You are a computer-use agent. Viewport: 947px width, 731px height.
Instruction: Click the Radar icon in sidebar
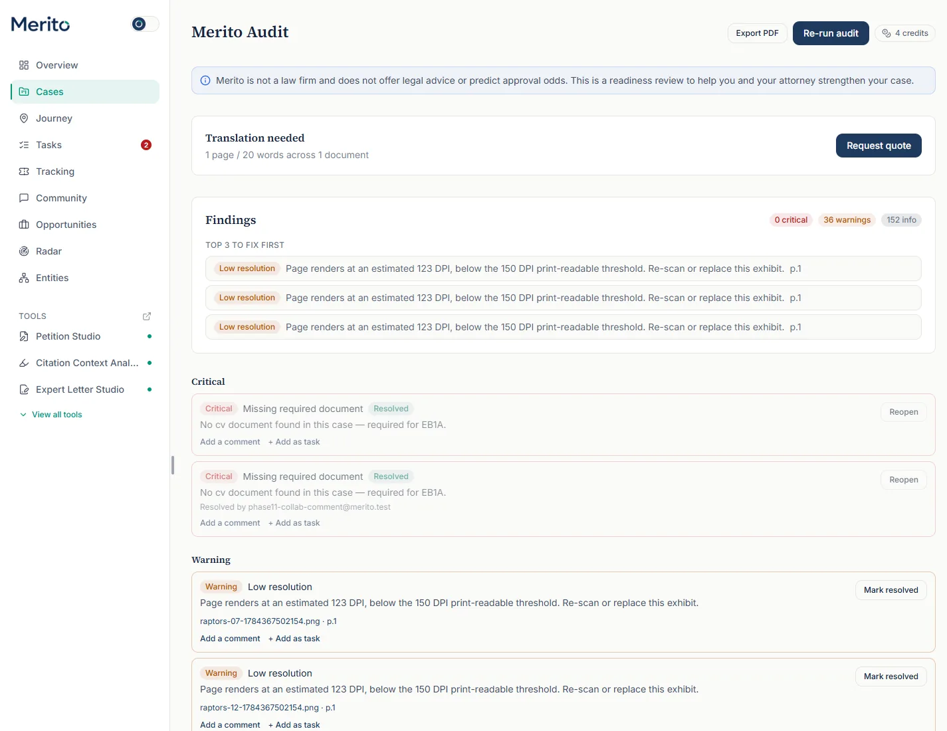pos(24,251)
